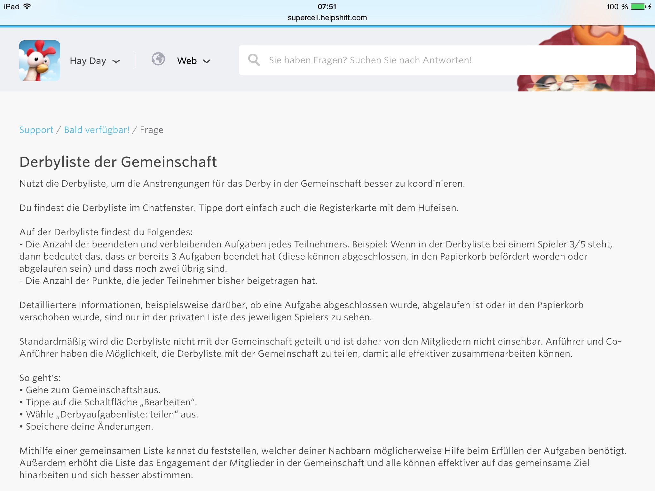
Task: Open the Web platform selector label
Action: tap(187, 61)
